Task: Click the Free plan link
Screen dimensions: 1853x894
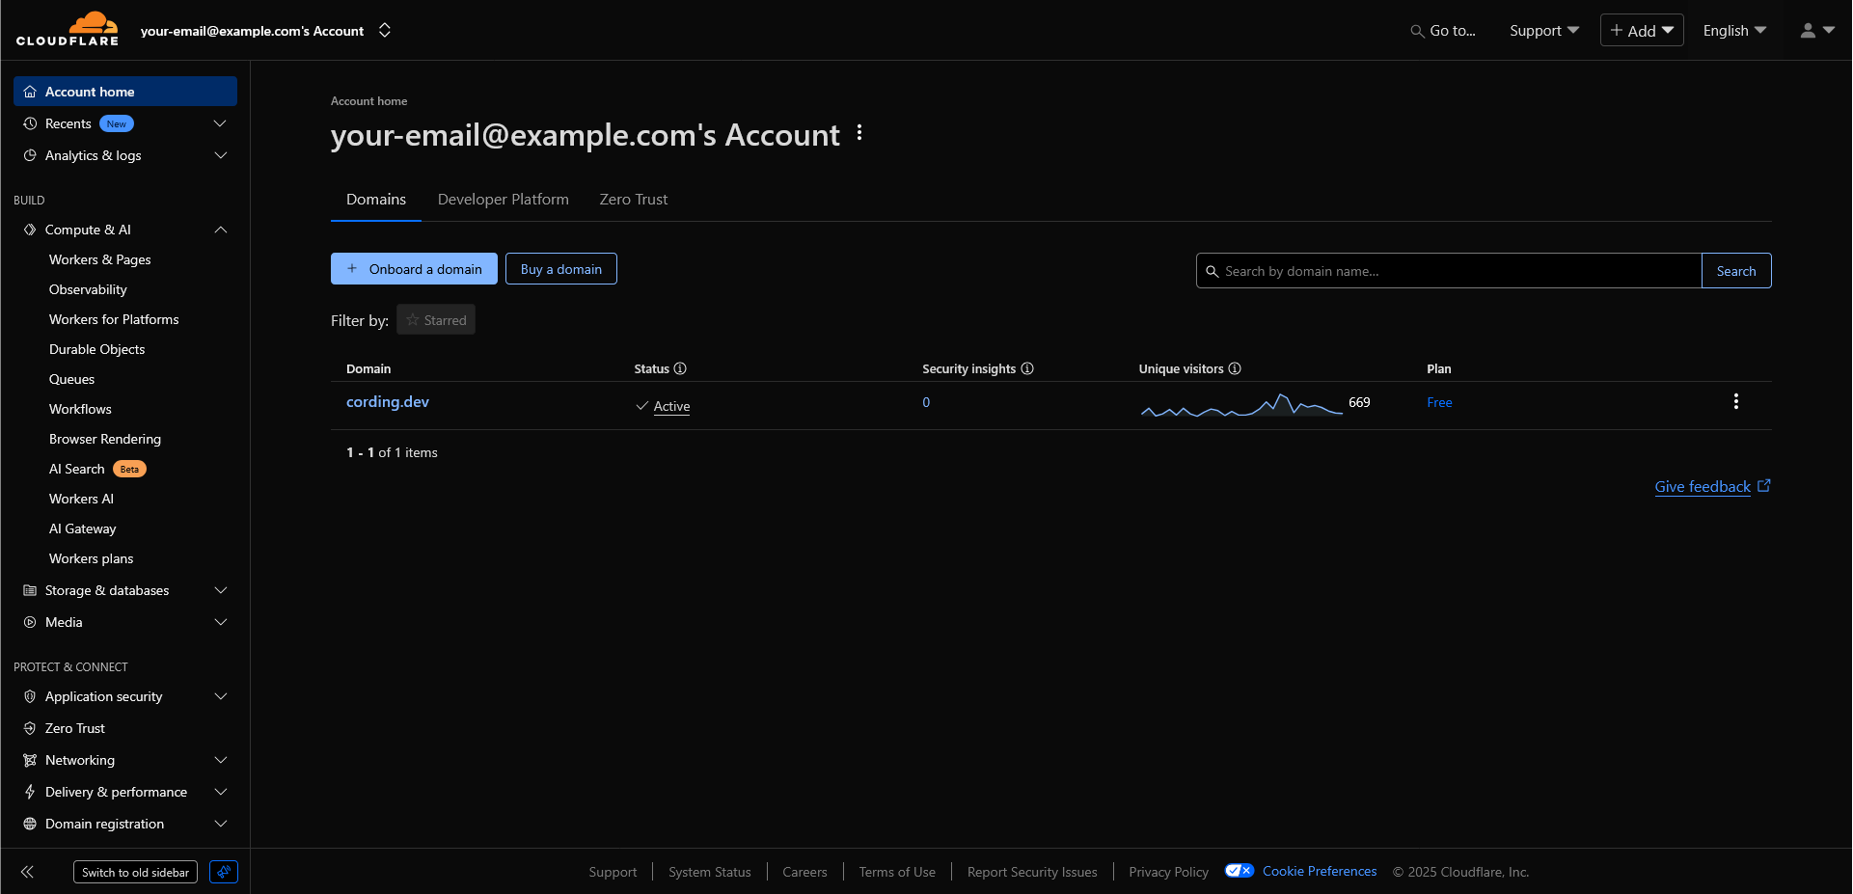Action: coord(1439,402)
